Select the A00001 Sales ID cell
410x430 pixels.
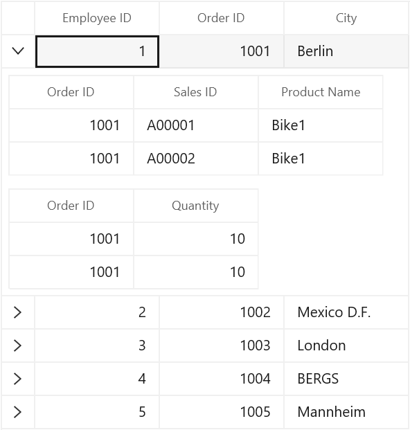coord(195,125)
